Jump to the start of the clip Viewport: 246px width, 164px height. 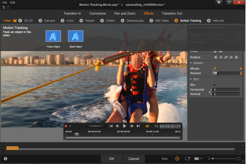click(111, 126)
